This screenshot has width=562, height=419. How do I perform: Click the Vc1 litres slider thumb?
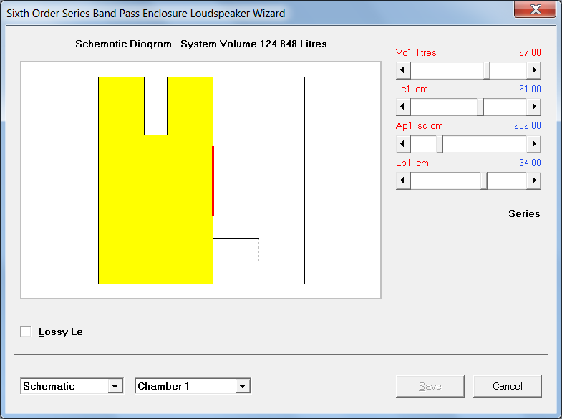(x=487, y=70)
